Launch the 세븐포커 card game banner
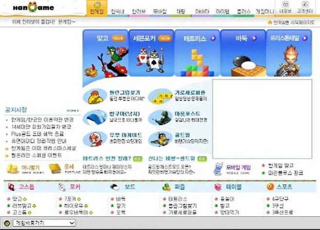The width and height of the screenshot is (320, 230). click(150, 53)
